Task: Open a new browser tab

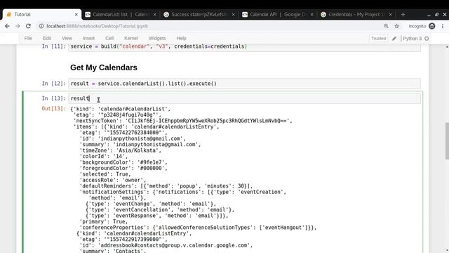Action: point(403,14)
